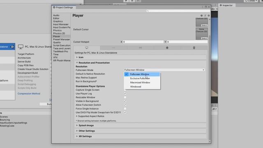Choose Windowed option
Viewport: 263px width, 148px height.
click(142, 87)
